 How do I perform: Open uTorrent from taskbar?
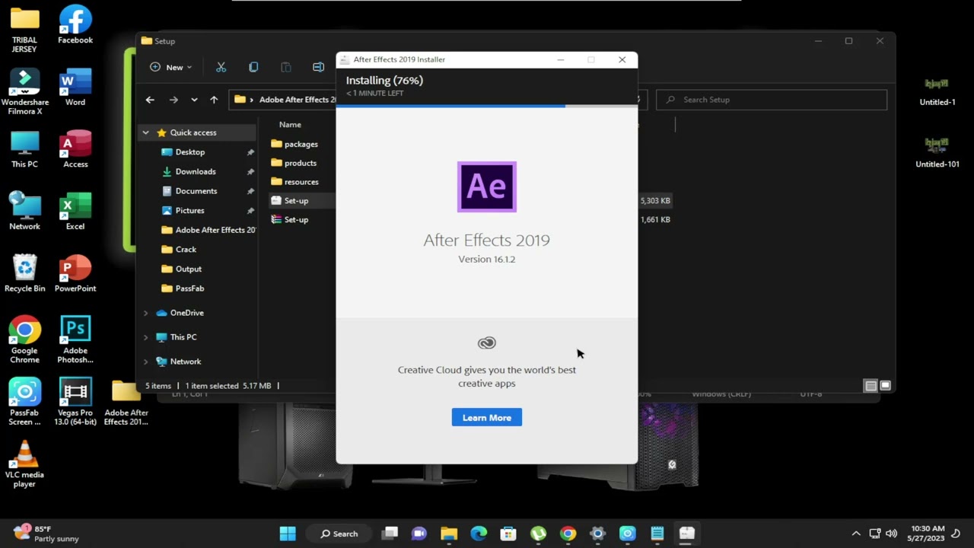coord(538,534)
